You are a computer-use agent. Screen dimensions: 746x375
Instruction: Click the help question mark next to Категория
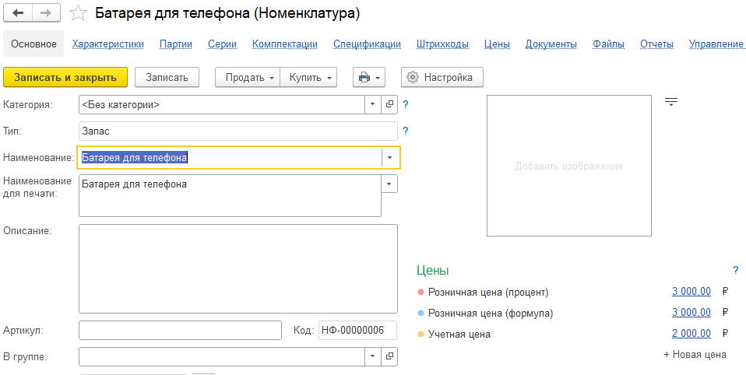pyautogui.click(x=406, y=104)
